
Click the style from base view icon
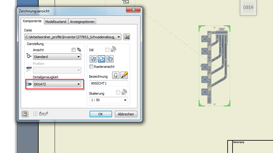tap(114, 49)
